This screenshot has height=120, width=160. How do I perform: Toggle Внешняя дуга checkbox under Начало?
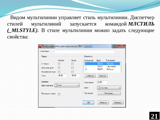coord(59,68)
